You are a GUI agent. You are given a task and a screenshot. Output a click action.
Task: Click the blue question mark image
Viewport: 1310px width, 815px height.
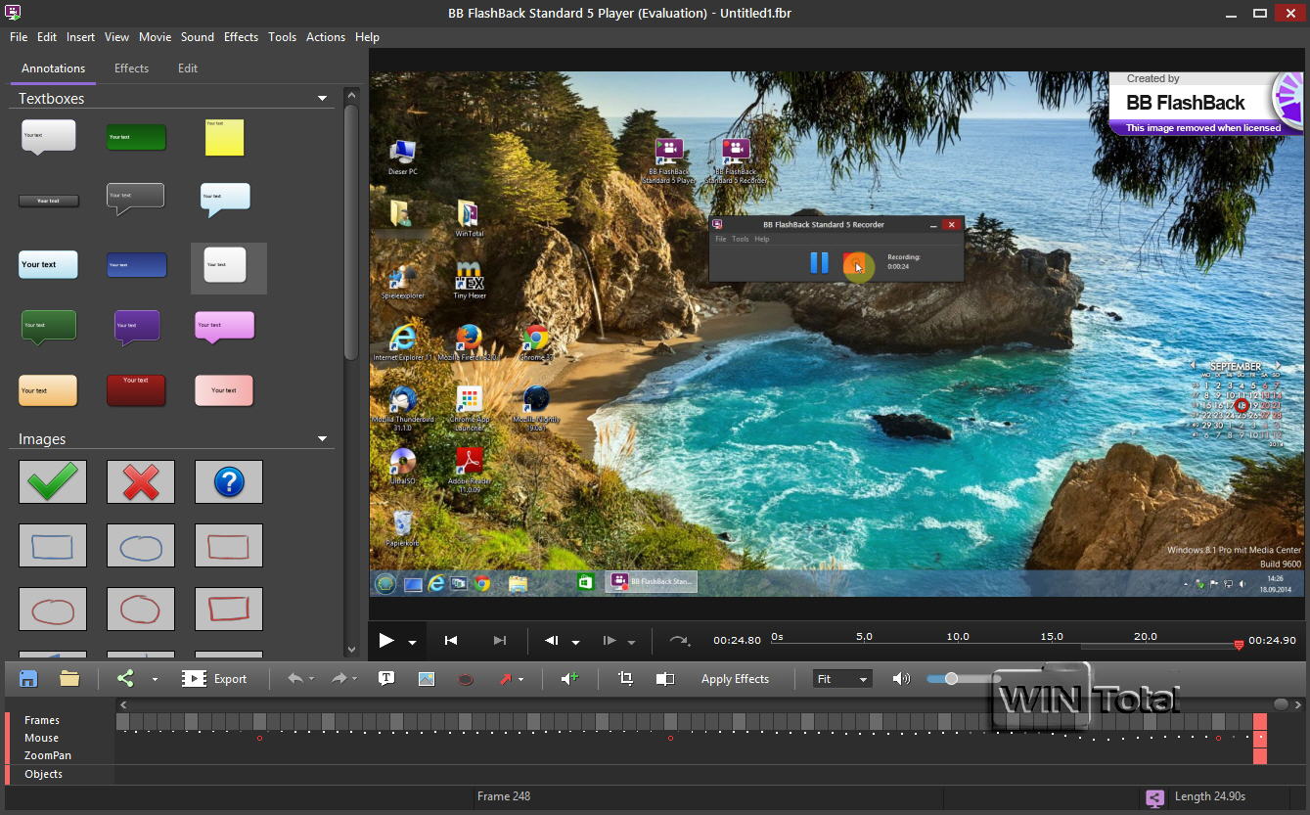(229, 481)
